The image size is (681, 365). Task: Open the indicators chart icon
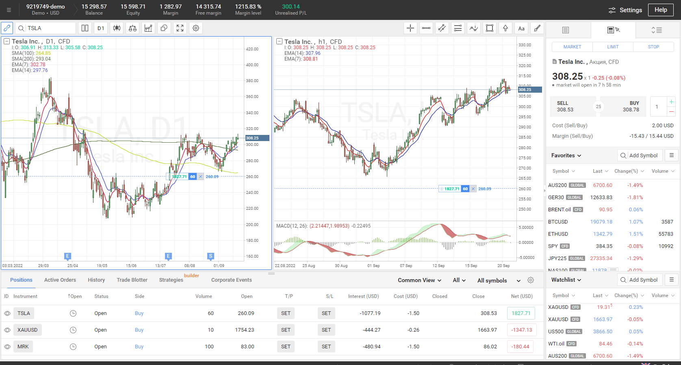click(148, 28)
